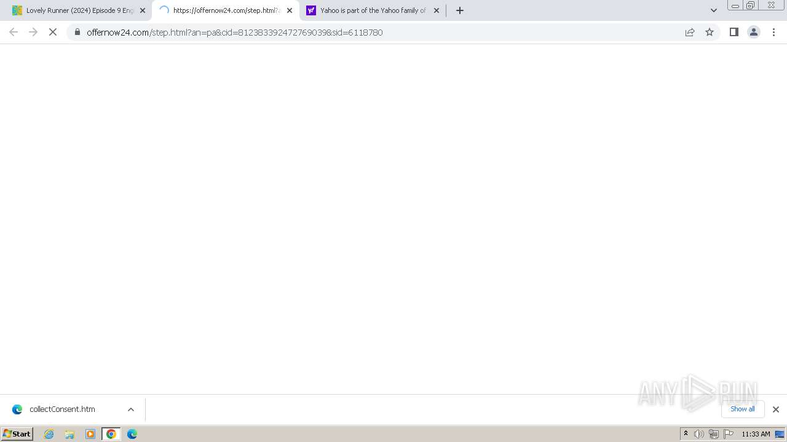View site information lock icon
This screenshot has width=787, height=442.
click(77, 32)
